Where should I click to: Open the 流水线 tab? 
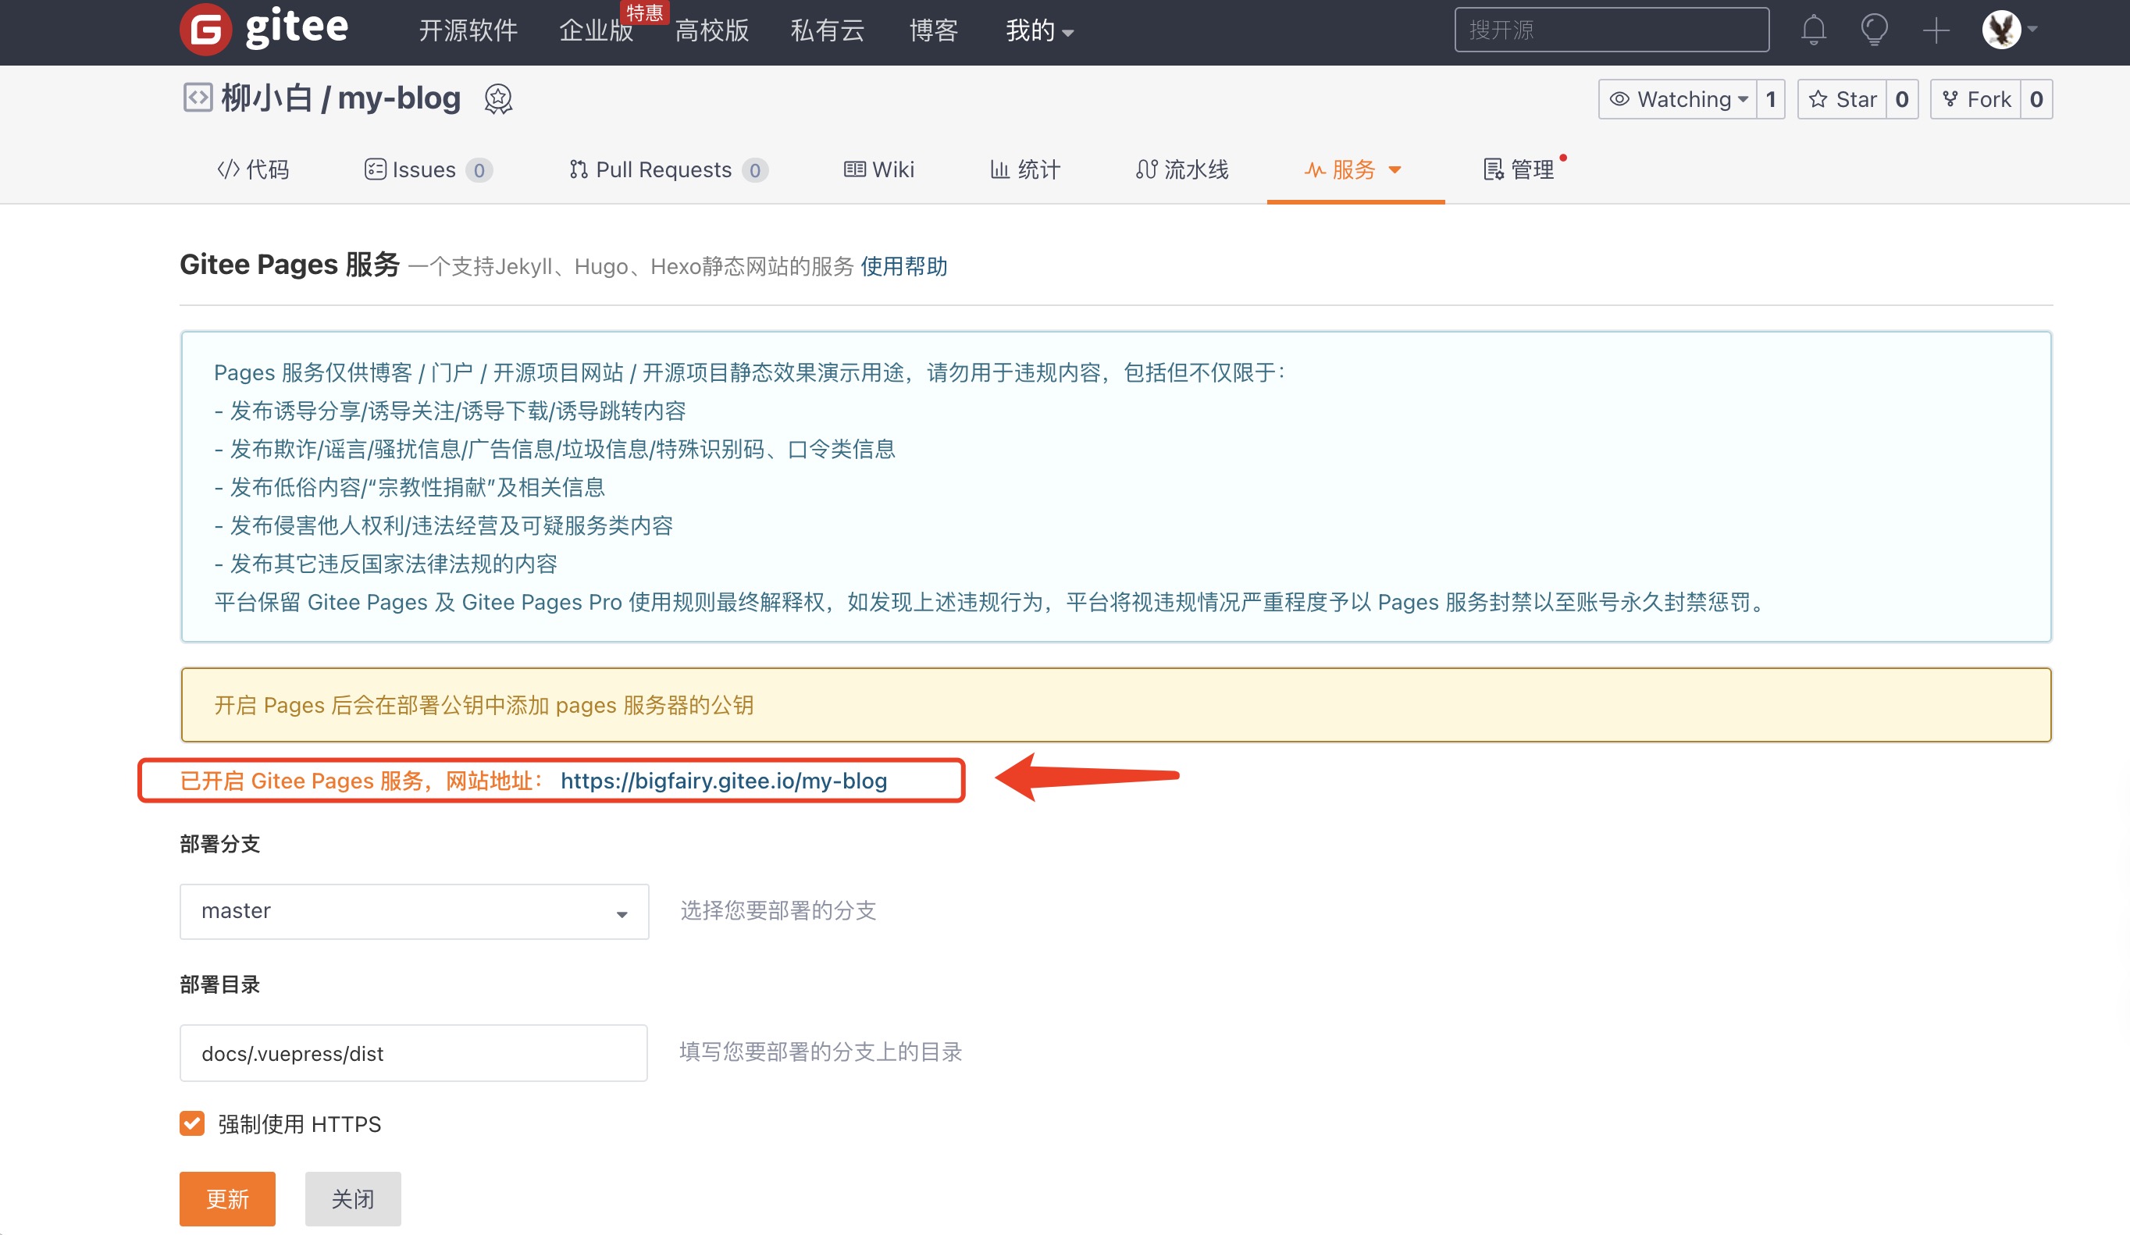point(1181,169)
